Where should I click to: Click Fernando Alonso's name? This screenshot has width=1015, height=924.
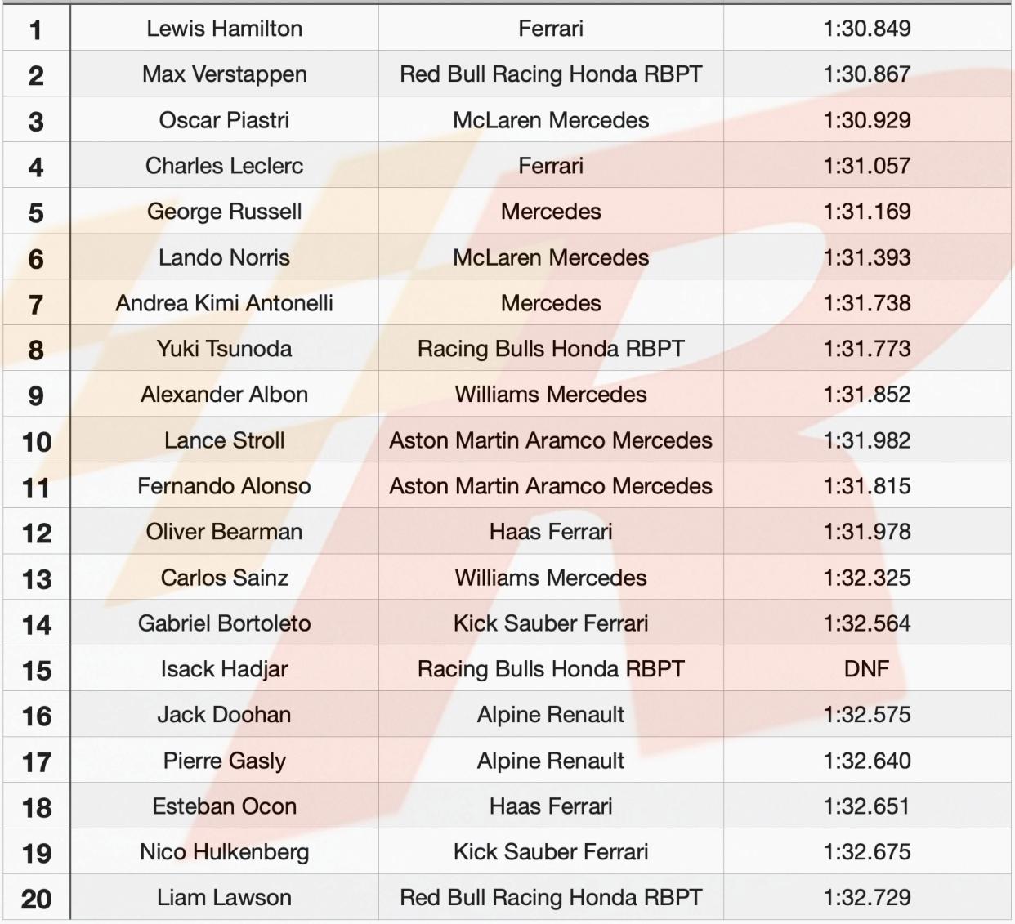[224, 486]
